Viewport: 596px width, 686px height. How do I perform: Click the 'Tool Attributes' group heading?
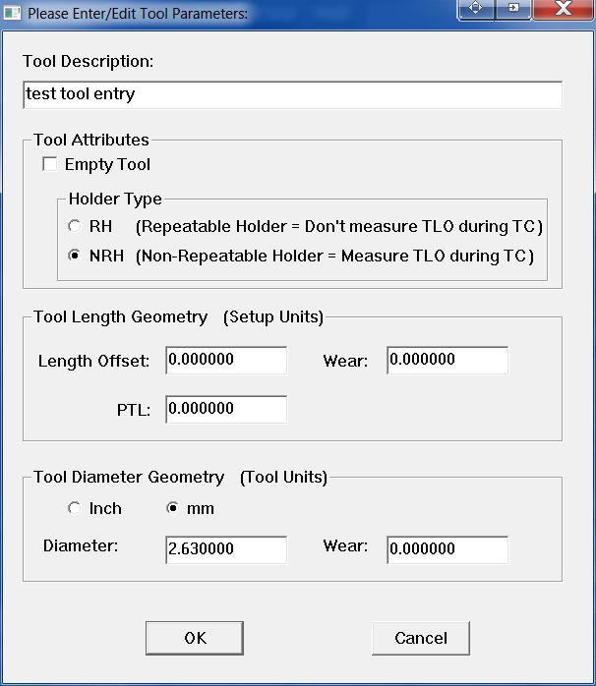click(91, 140)
